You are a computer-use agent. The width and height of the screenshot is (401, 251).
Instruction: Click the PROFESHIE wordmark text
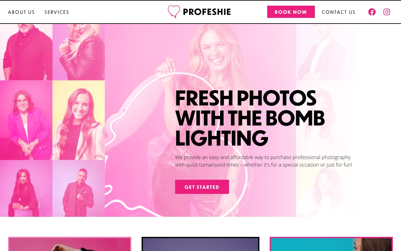pos(207,12)
